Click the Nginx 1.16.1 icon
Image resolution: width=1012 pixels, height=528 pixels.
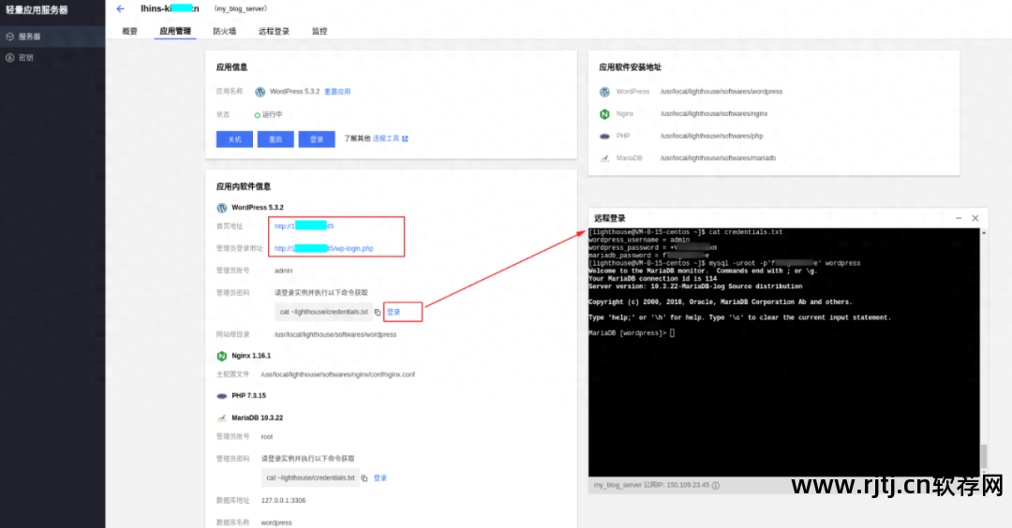tap(221, 356)
